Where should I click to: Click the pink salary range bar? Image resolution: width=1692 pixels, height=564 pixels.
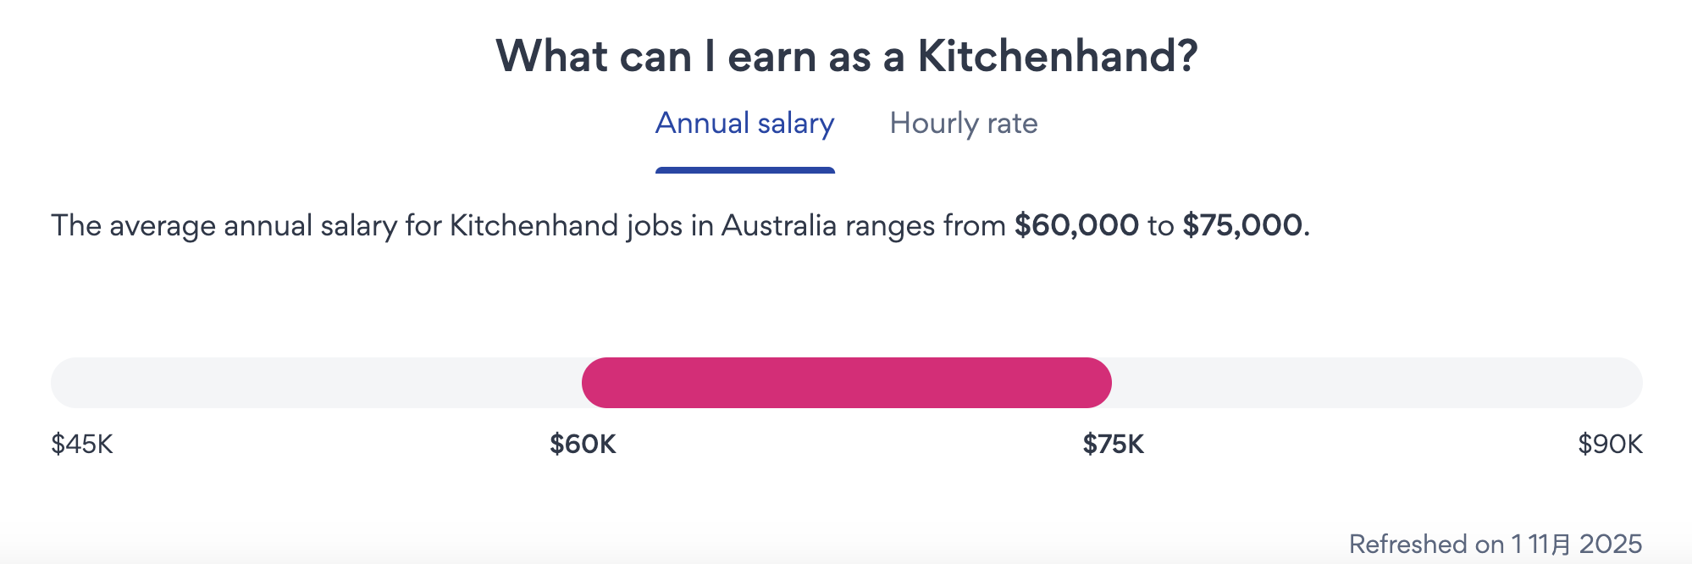(x=846, y=383)
